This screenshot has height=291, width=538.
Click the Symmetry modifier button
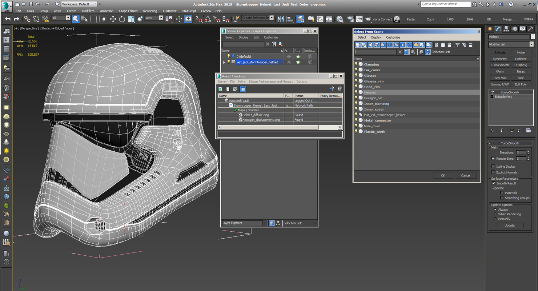pyautogui.click(x=500, y=59)
